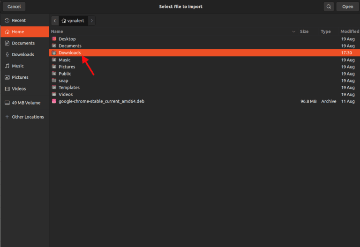This screenshot has width=360, height=247.
Task: Click the Music folder icon in file list
Action: tap(54, 60)
